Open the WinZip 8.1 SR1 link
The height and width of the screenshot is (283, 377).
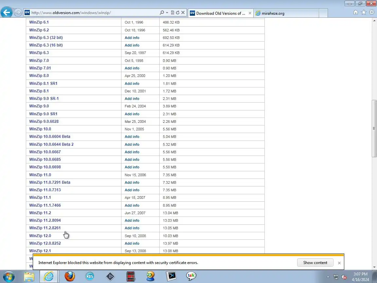coord(43,84)
